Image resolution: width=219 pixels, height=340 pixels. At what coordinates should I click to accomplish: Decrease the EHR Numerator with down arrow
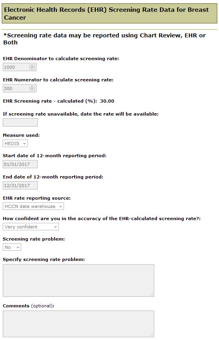[32, 90]
